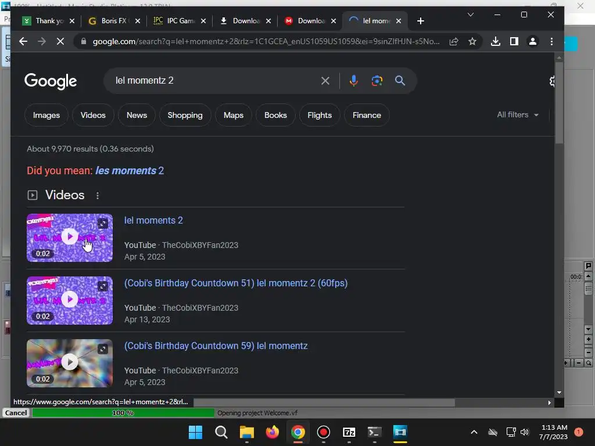Image resolution: width=595 pixels, height=446 pixels.
Task: Open File Explorer from the taskbar
Action: (x=246, y=432)
